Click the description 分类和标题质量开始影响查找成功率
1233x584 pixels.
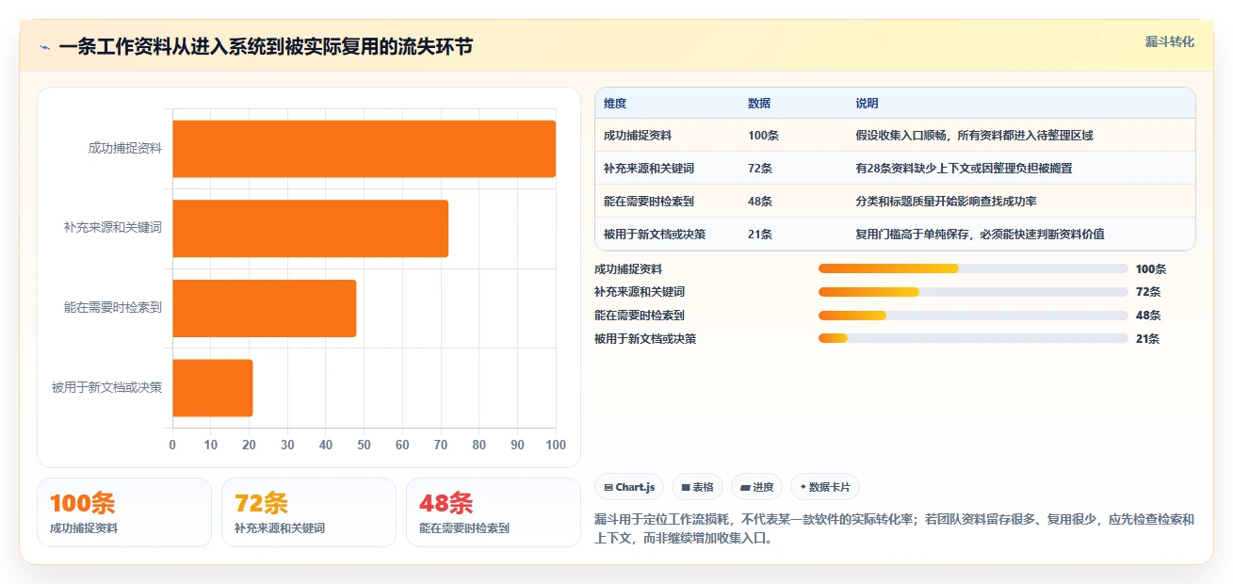pyautogui.click(x=946, y=202)
